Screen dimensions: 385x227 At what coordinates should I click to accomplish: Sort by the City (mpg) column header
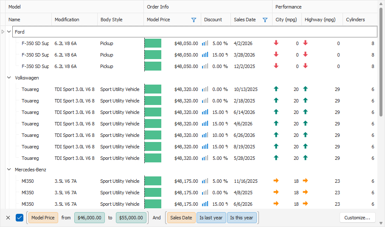click(287, 20)
